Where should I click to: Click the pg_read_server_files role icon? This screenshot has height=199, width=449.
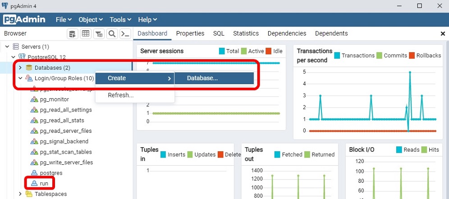pyautogui.click(x=34, y=131)
